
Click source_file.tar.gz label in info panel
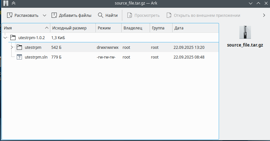click(245, 45)
